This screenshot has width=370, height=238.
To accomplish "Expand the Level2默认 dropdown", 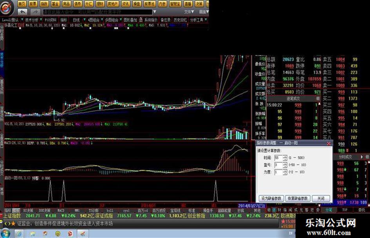I will coord(22,20).
